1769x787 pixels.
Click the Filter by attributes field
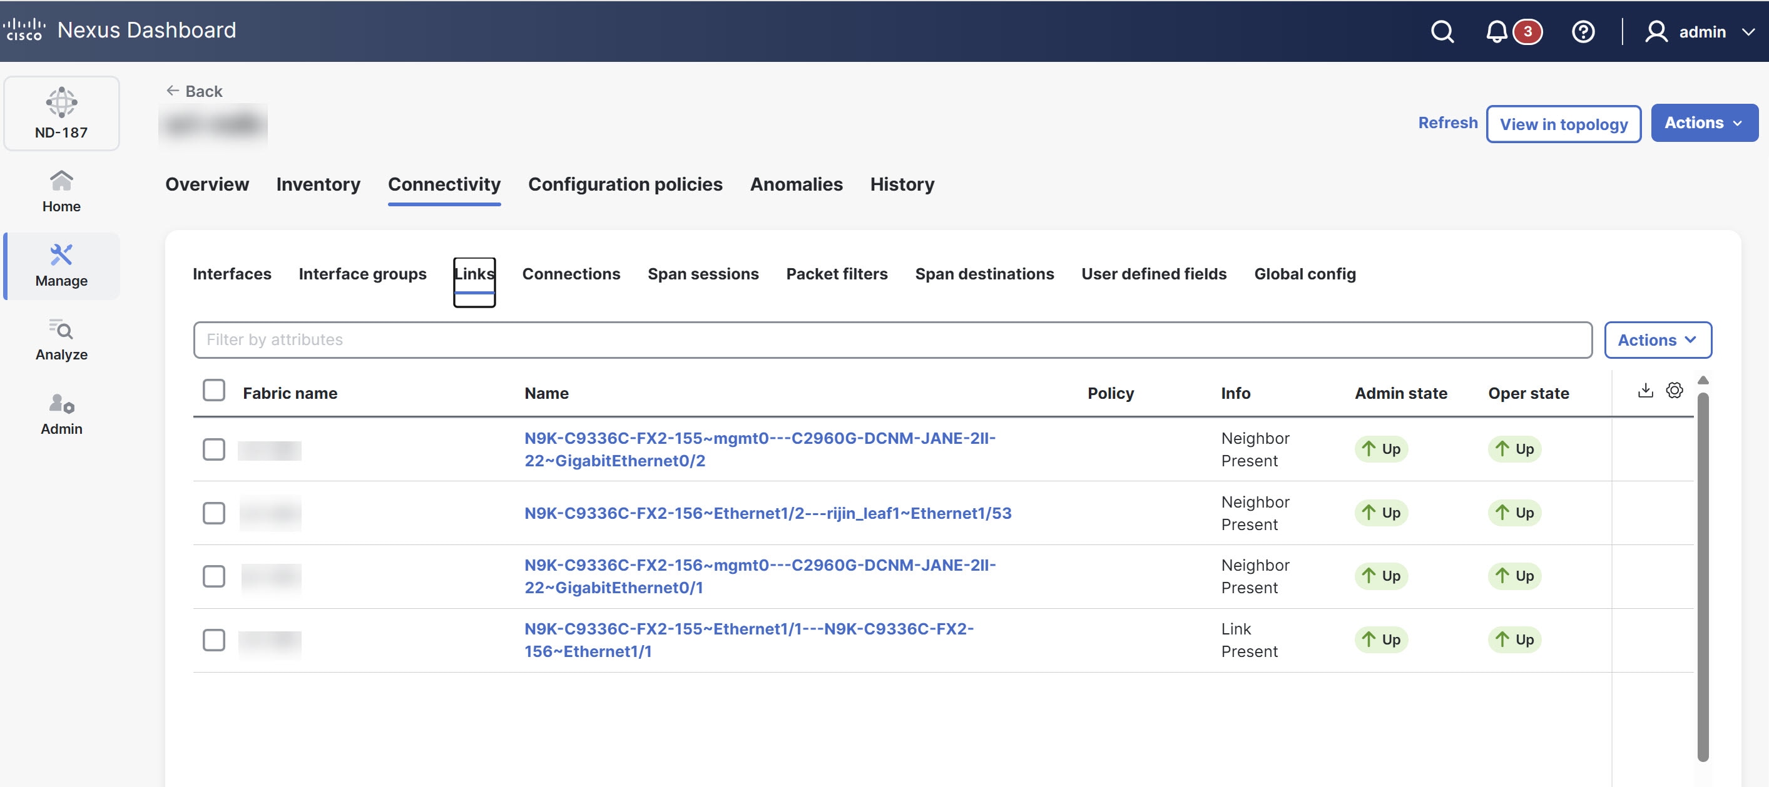tap(892, 339)
